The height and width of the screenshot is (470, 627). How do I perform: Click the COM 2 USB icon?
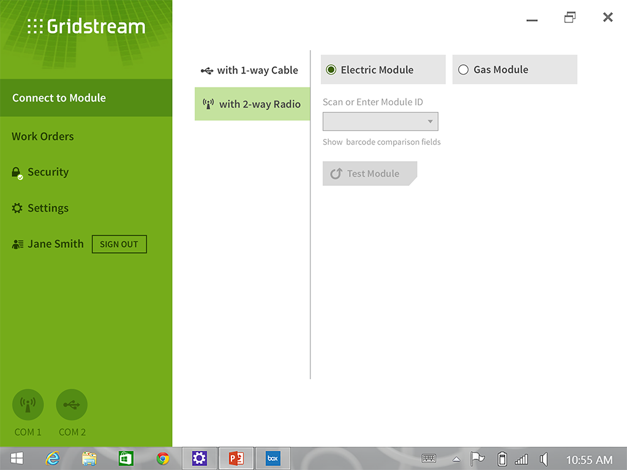(72, 405)
